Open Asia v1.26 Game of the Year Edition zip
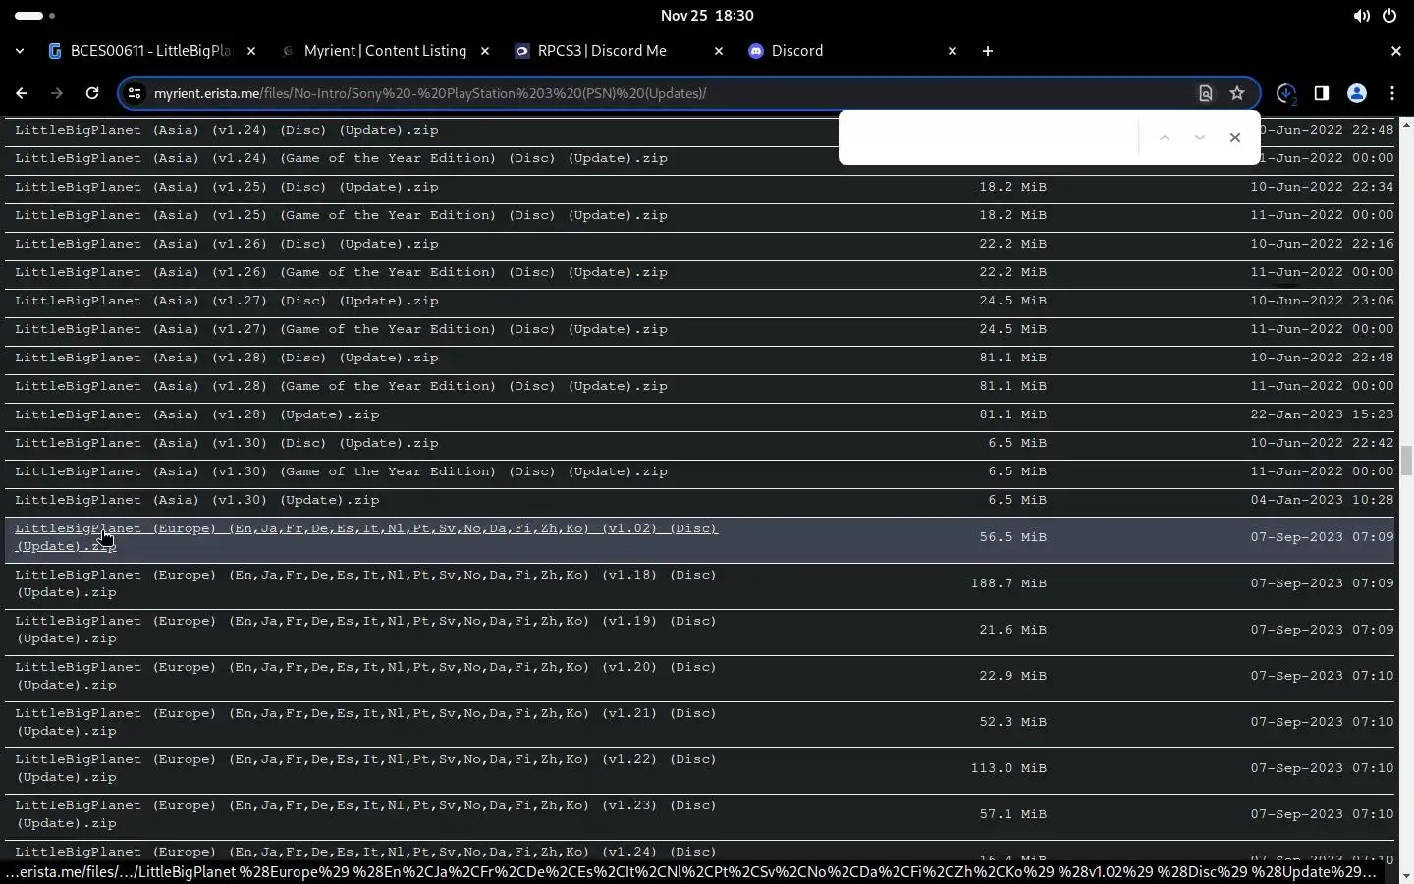The image size is (1414, 884). click(341, 272)
